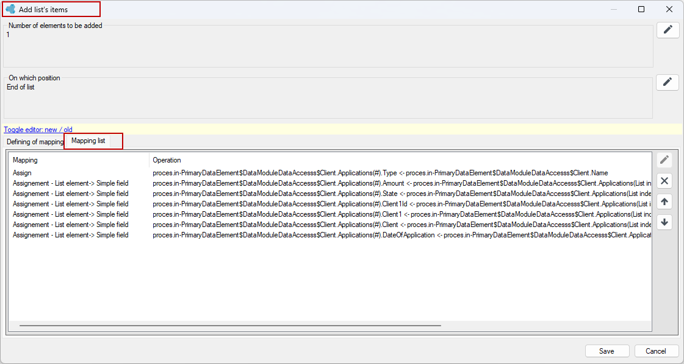Image resolution: width=684 pixels, height=364 pixels.
Task: Click the horizontal scrollbar of the mapping list
Action: (230, 325)
